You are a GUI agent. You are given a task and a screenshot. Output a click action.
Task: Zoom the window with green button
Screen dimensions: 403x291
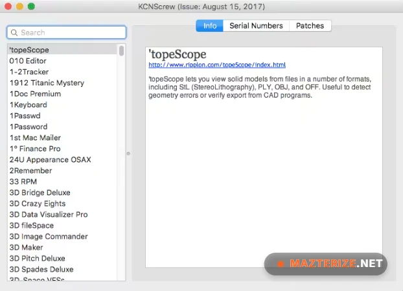pyautogui.click(x=31, y=6)
